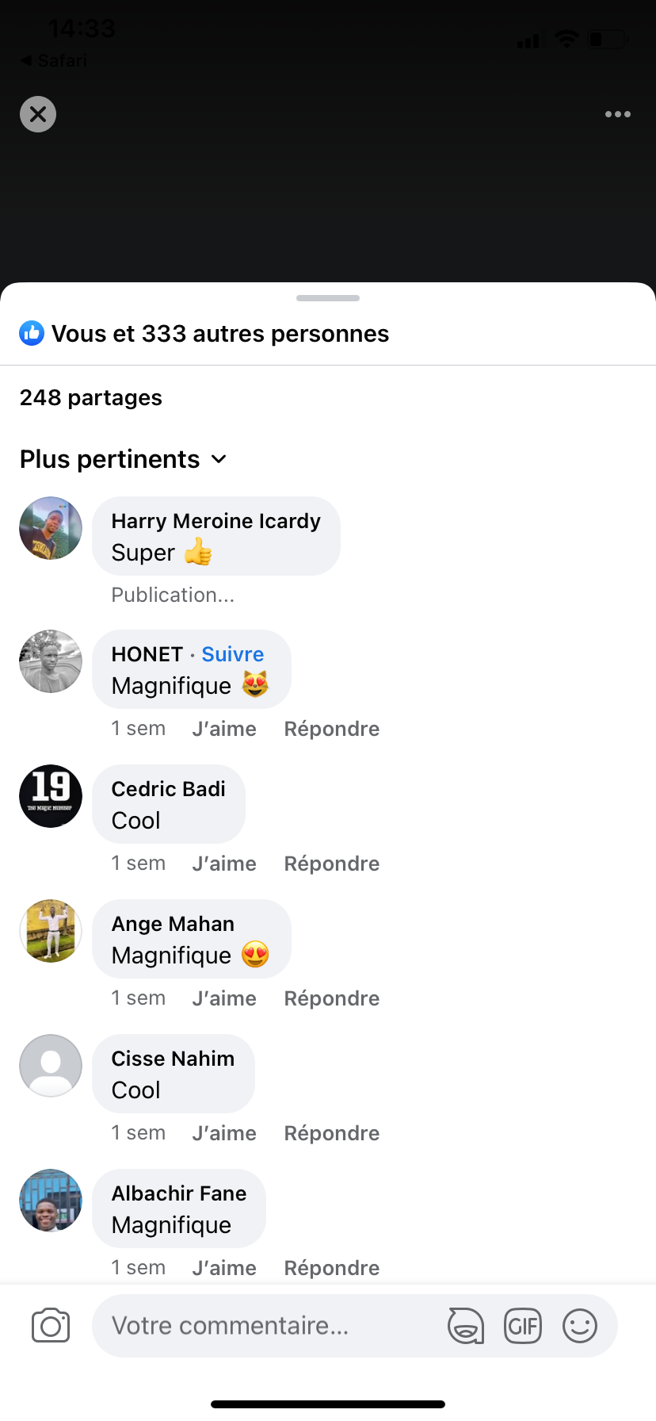This screenshot has height=1421, width=656.
Task: Toggle J'aime on Ange Mahan's comment
Action: pos(224,998)
